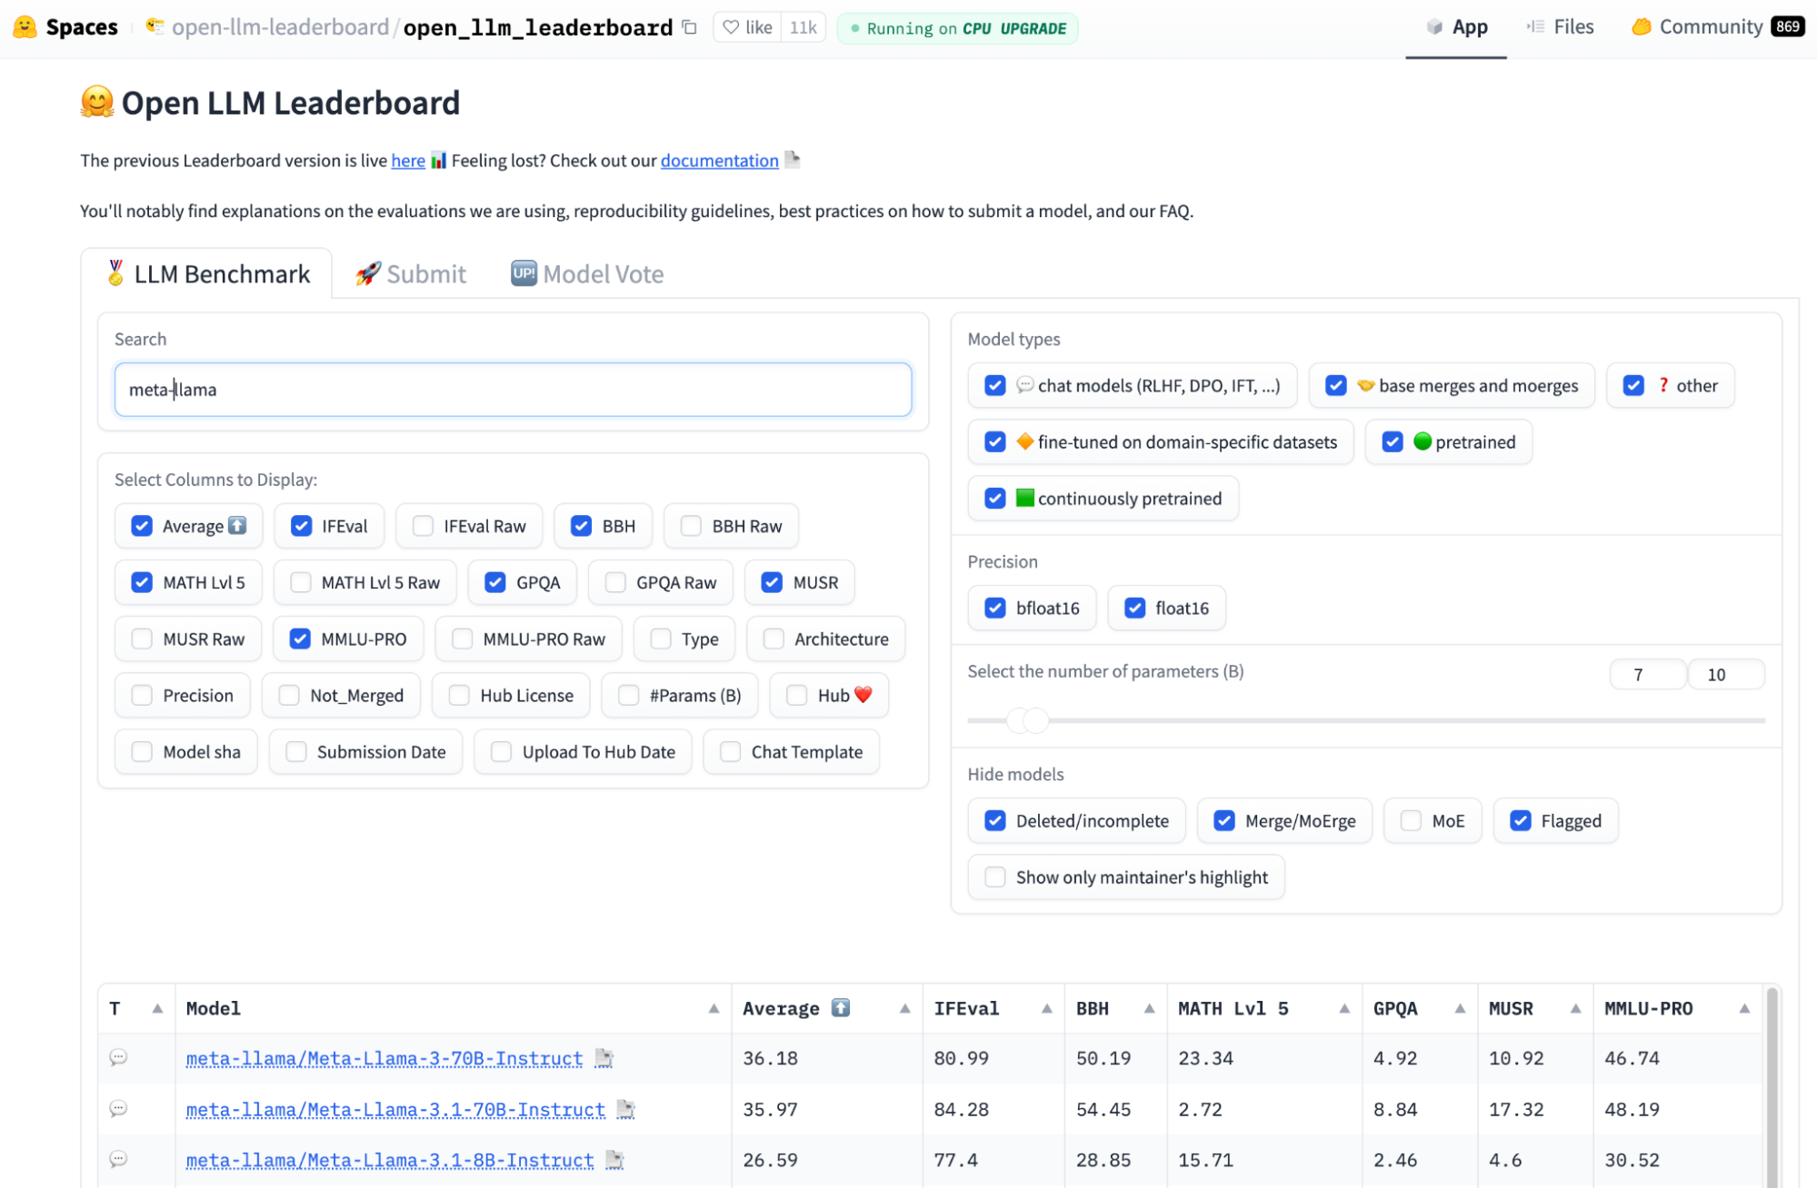Viewport: 1817px width, 1188px height.
Task: Click the page icon after documentation
Action: point(792,160)
